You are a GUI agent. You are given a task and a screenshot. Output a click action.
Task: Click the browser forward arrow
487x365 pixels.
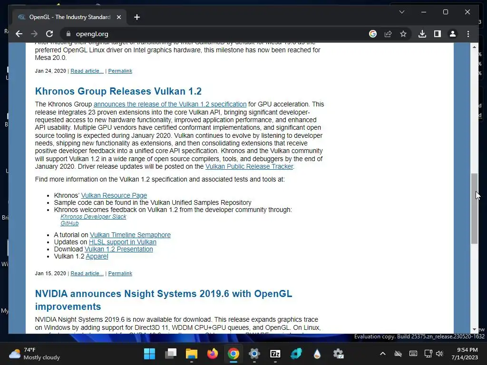tap(34, 34)
